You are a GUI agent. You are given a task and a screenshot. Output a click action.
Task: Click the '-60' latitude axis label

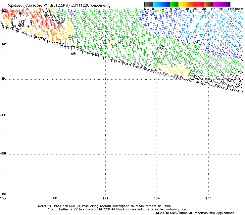3,194
